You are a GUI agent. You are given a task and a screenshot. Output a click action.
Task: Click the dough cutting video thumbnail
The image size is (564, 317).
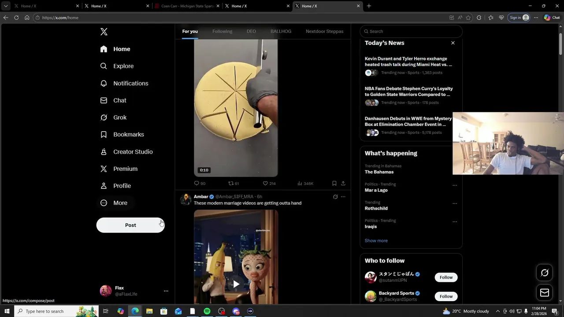click(x=236, y=108)
